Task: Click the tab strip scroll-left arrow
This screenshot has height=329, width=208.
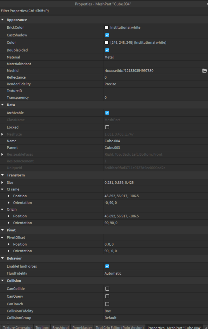Action: [206, 327]
